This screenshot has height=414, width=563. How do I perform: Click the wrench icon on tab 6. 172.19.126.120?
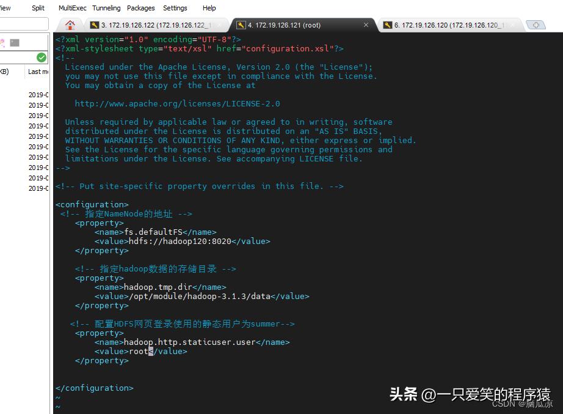coord(387,25)
